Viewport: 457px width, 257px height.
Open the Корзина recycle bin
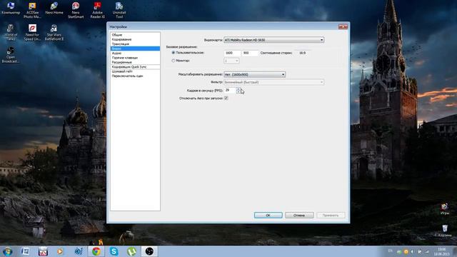[x=444, y=231]
